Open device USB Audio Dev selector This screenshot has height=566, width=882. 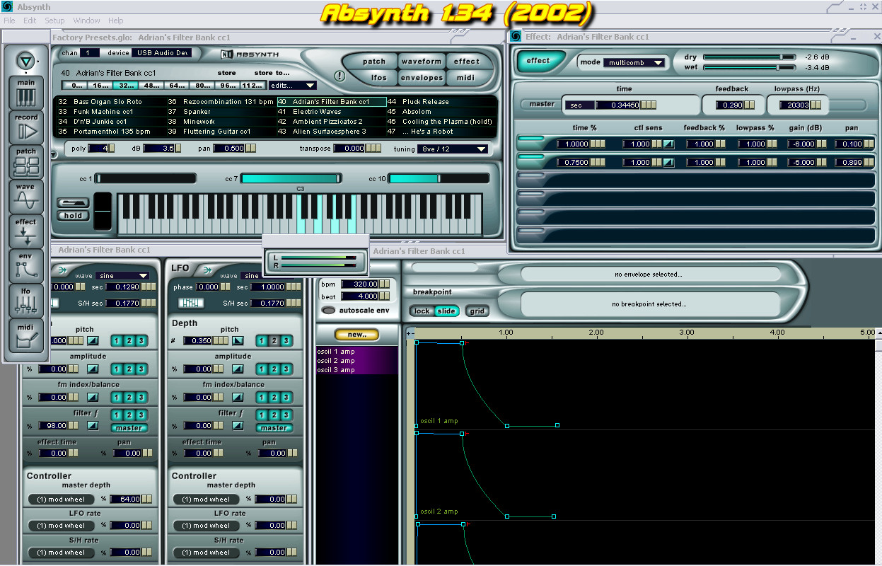click(161, 53)
